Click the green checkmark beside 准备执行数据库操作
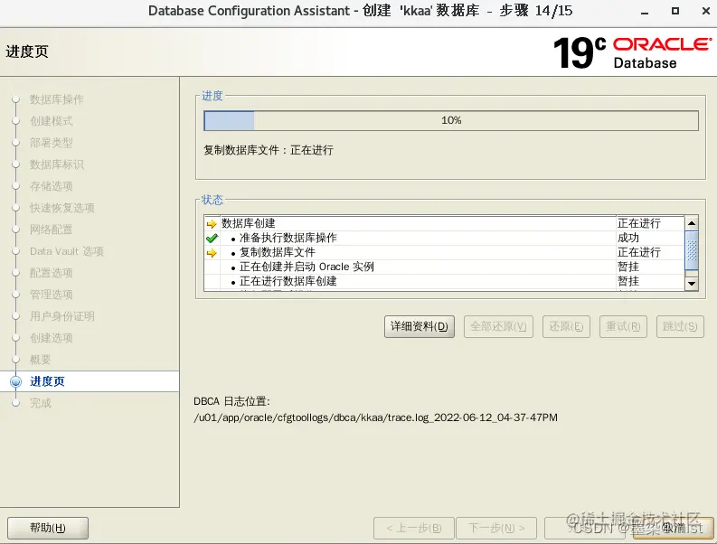Viewport: 717px width, 544px height. tap(212, 239)
